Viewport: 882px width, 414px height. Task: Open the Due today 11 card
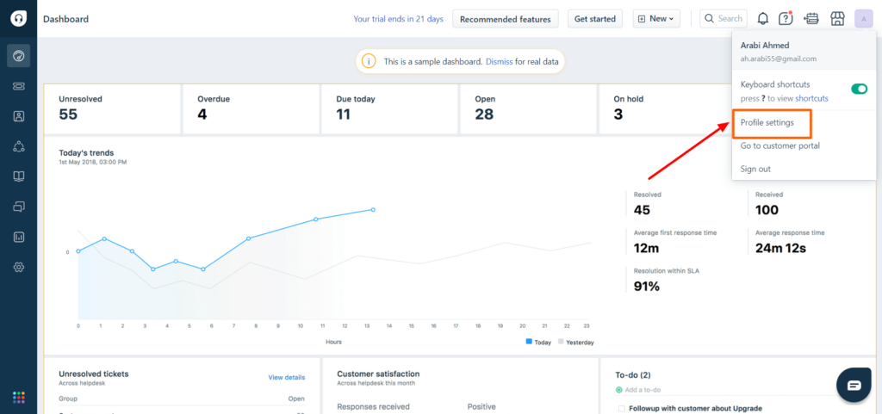coord(390,109)
